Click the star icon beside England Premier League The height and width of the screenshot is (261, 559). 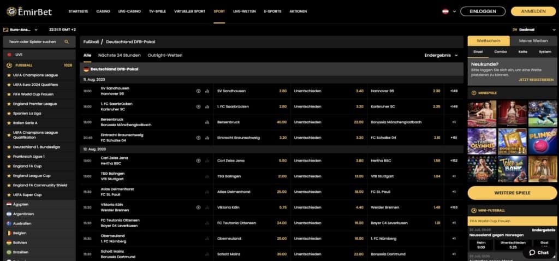click(9, 104)
